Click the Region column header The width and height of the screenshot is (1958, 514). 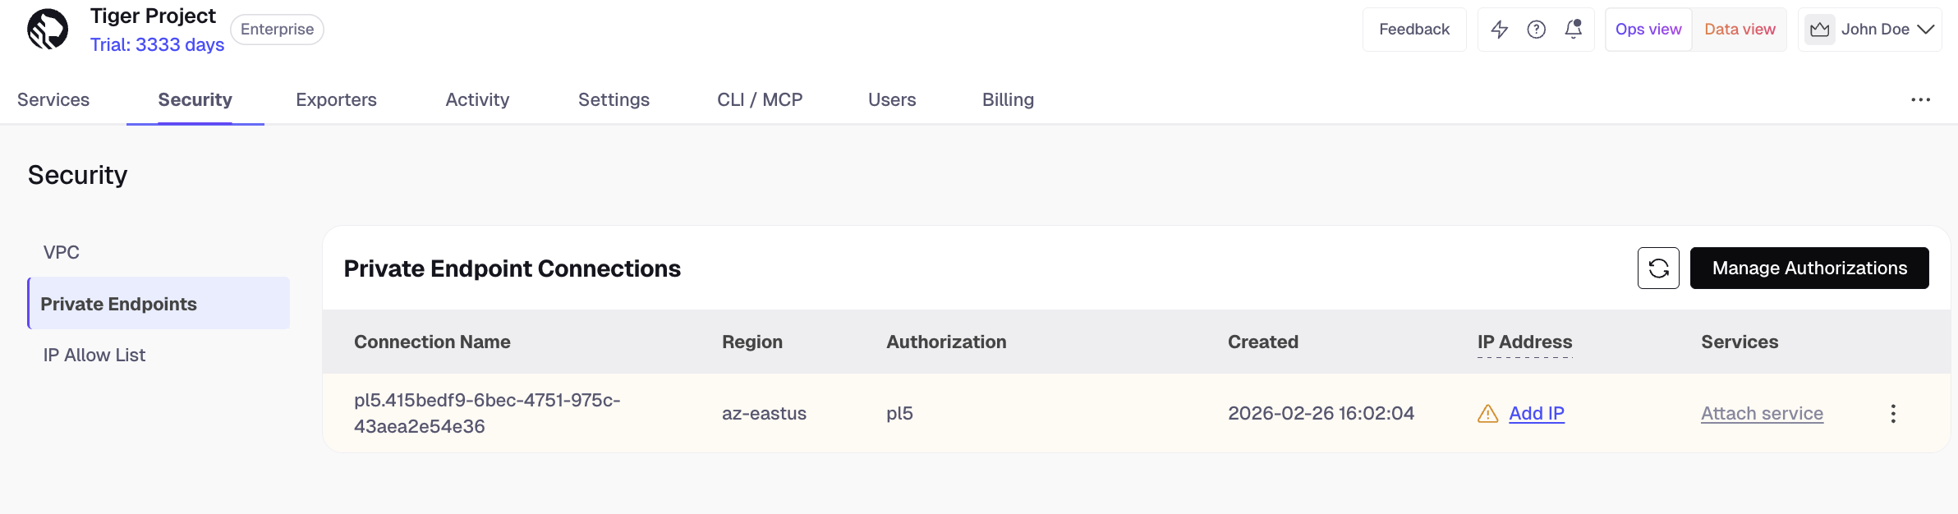click(752, 342)
